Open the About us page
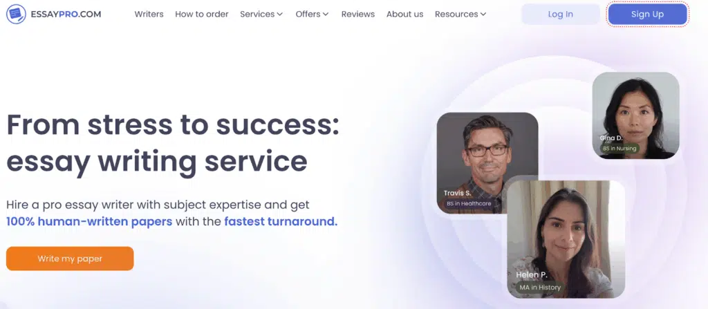The height and width of the screenshot is (309, 708). [x=405, y=14]
